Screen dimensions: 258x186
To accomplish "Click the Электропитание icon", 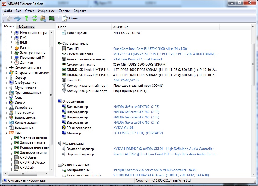I will point(17,53).
